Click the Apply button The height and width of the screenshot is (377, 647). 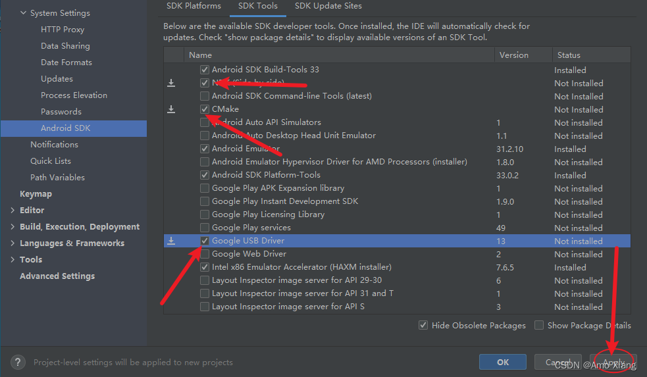[613, 362]
